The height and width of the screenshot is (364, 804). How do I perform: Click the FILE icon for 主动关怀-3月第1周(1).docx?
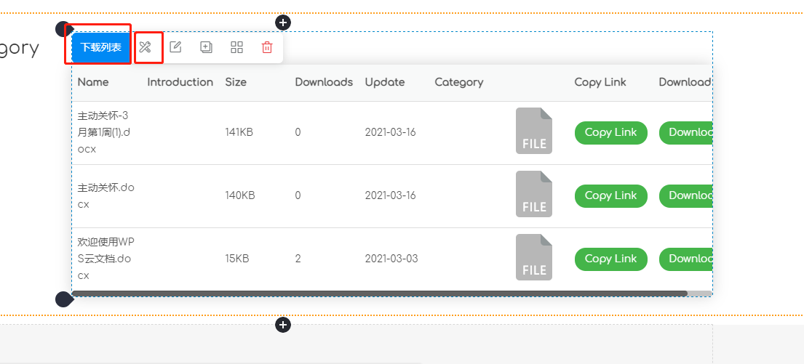pyautogui.click(x=533, y=132)
